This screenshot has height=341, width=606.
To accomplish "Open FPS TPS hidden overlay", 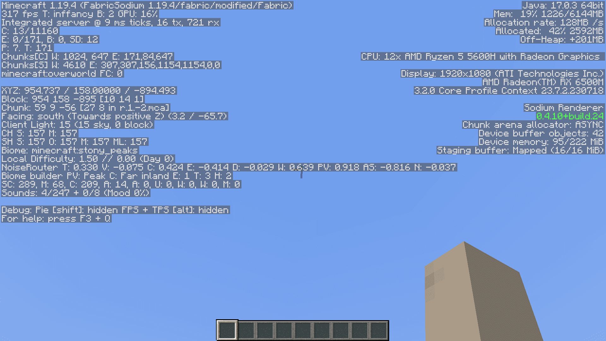I will click(166, 210).
